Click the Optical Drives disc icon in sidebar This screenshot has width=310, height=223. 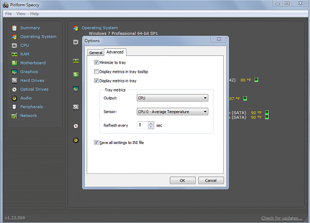[x=14, y=89]
